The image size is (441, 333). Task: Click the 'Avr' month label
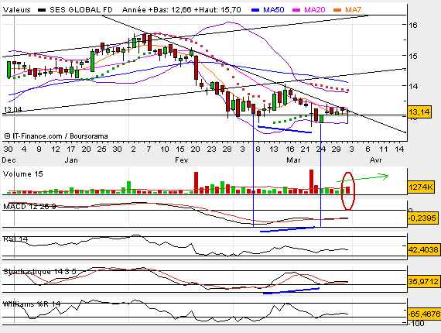(376, 160)
